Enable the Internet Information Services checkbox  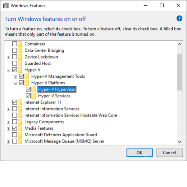coord(15,109)
